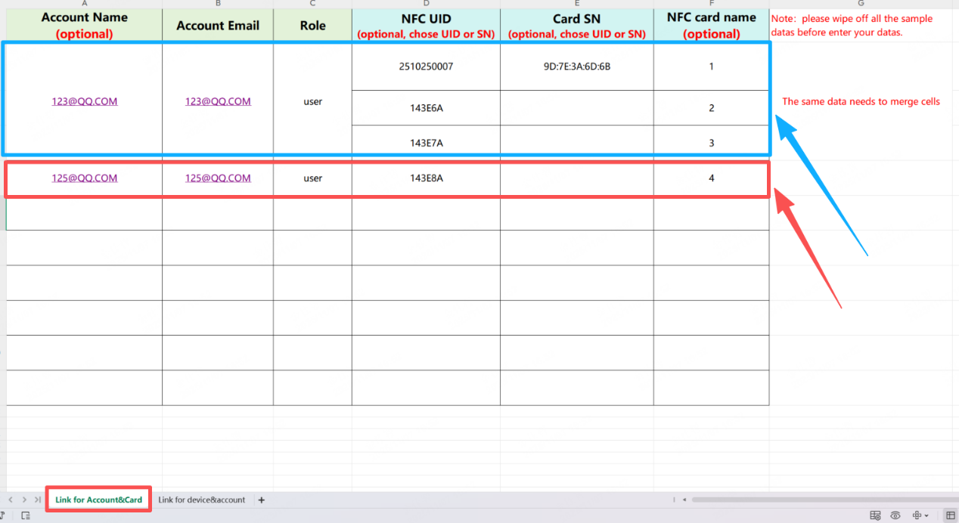Select column F header
This screenshot has width=959, height=523.
tap(711, 4)
